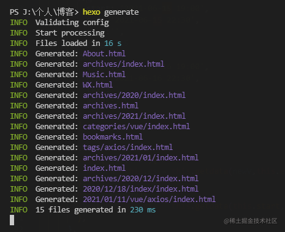Click the Music.html file path

[x=104, y=75]
